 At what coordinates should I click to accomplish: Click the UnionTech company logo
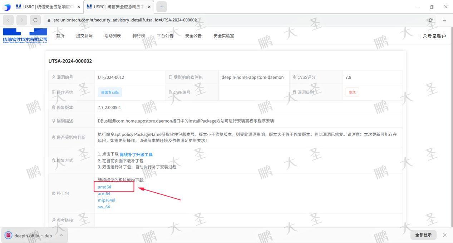25,36
